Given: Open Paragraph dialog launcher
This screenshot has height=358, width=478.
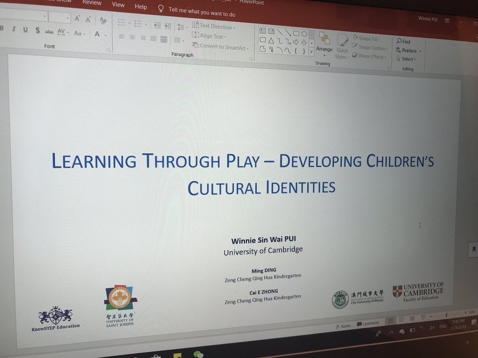Looking at the screenshot, I should [251, 59].
